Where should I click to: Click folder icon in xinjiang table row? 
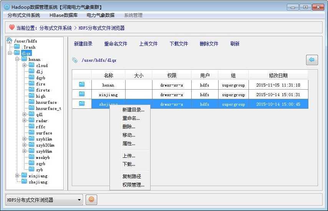[82, 94]
